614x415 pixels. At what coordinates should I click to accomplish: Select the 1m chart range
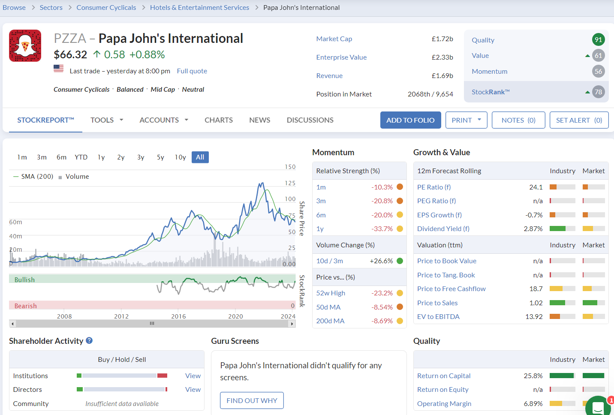(x=22, y=157)
